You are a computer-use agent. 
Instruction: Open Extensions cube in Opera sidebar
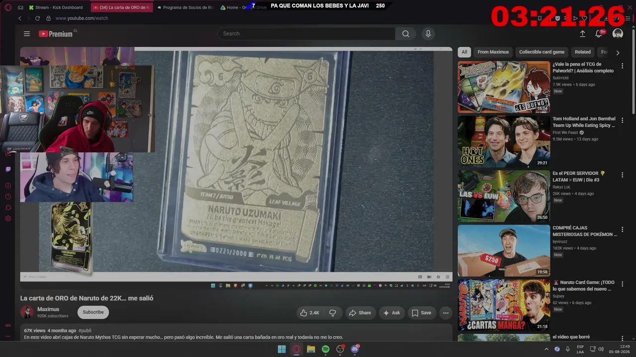(8, 207)
